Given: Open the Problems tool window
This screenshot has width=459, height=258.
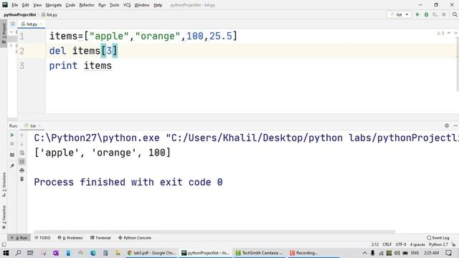Looking at the screenshot, I should coord(70,238).
